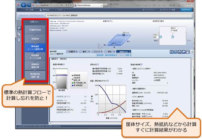Screen dimensions: 202x139
Task: Click the leftmost icon in results toolbar
Action: click(x=171, y=52)
